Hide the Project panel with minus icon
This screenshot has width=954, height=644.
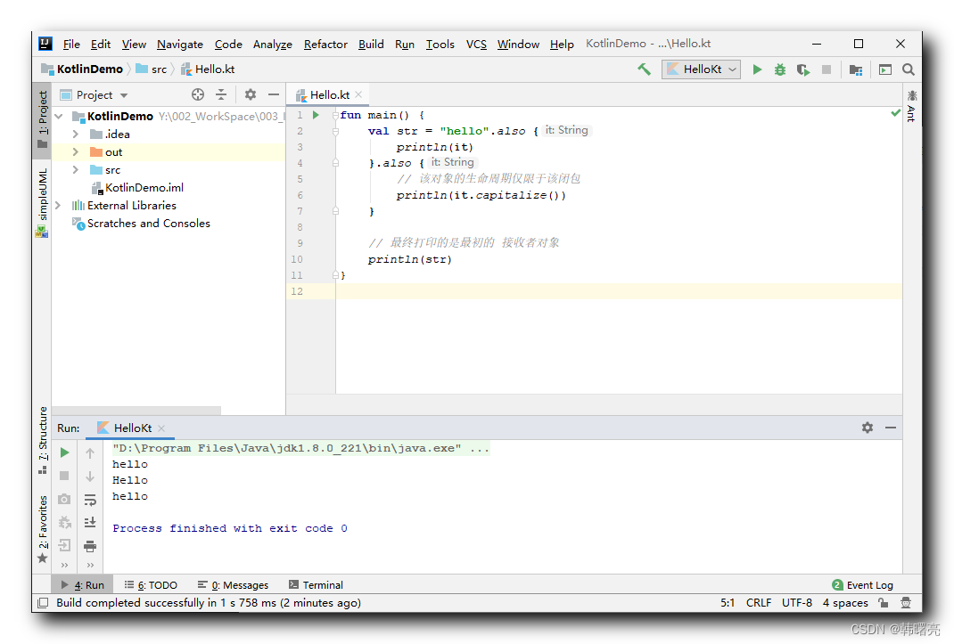(x=273, y=94)
